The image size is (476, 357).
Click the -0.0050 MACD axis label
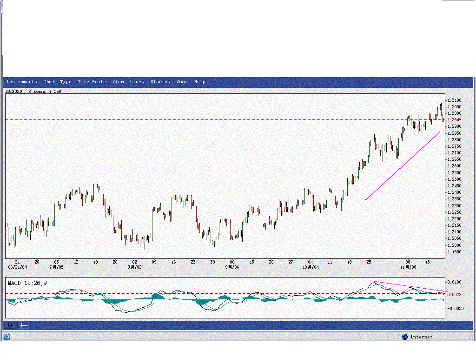click(x=456, y=309)
